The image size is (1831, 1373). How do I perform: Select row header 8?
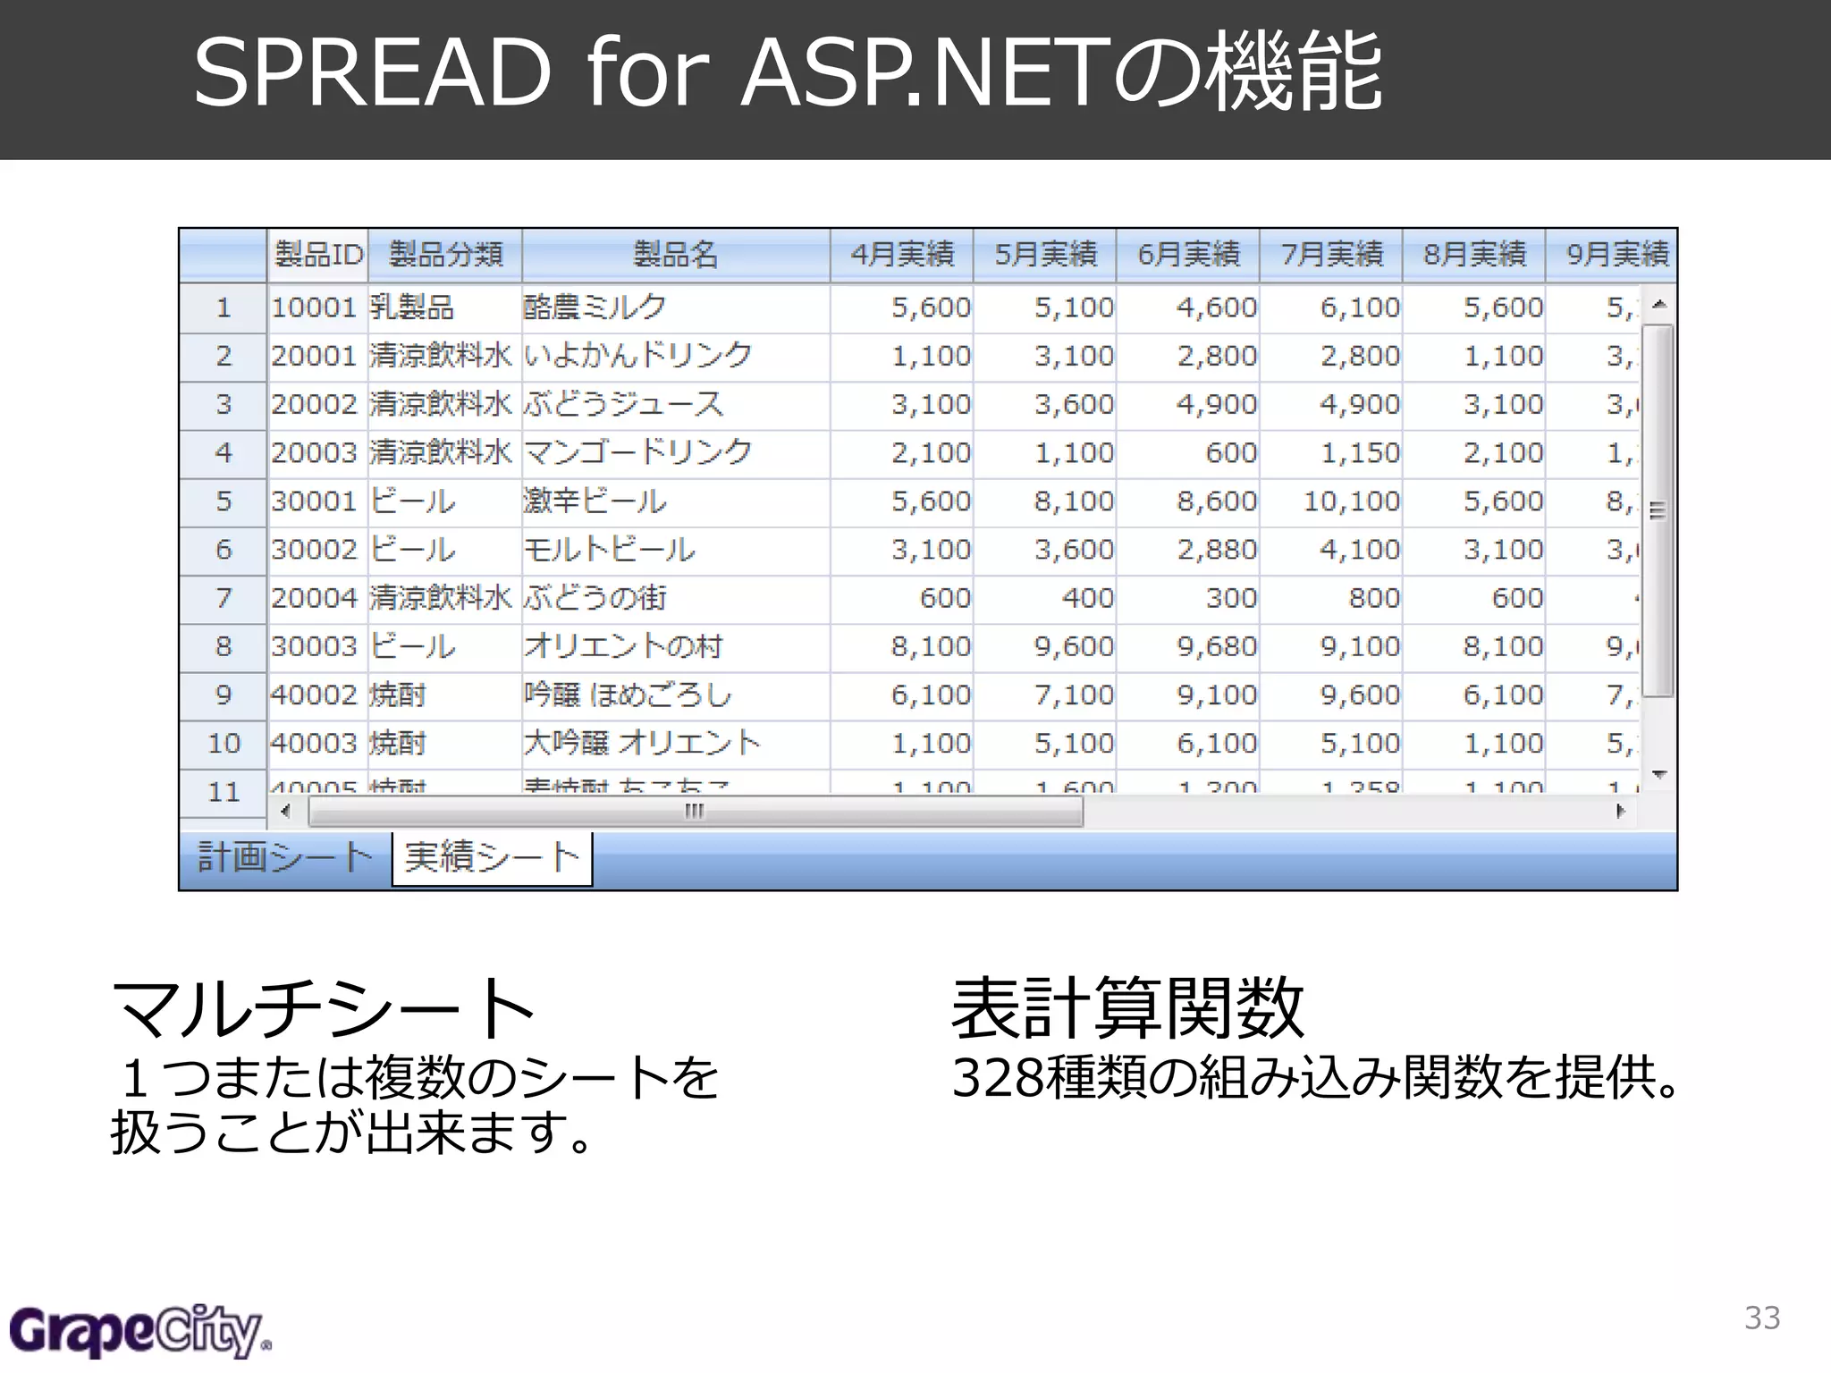(224, 646)
